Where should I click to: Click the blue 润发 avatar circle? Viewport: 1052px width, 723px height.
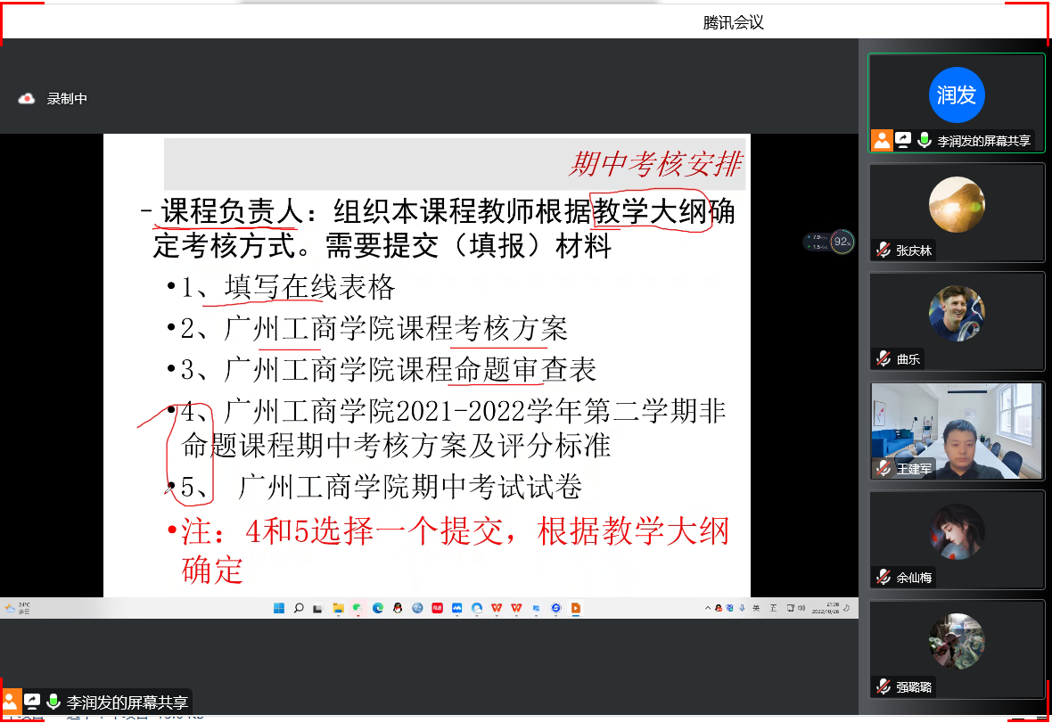tap(956, 94)
